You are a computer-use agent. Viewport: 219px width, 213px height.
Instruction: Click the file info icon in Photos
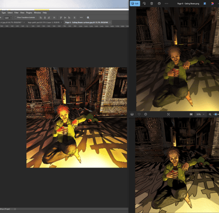pyautogui.click(x=145, y=114)
